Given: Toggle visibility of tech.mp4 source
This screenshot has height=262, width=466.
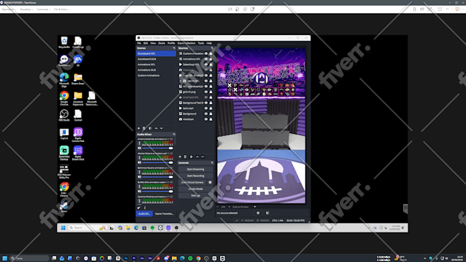Looking at the screenshot, I should [206, 108].
